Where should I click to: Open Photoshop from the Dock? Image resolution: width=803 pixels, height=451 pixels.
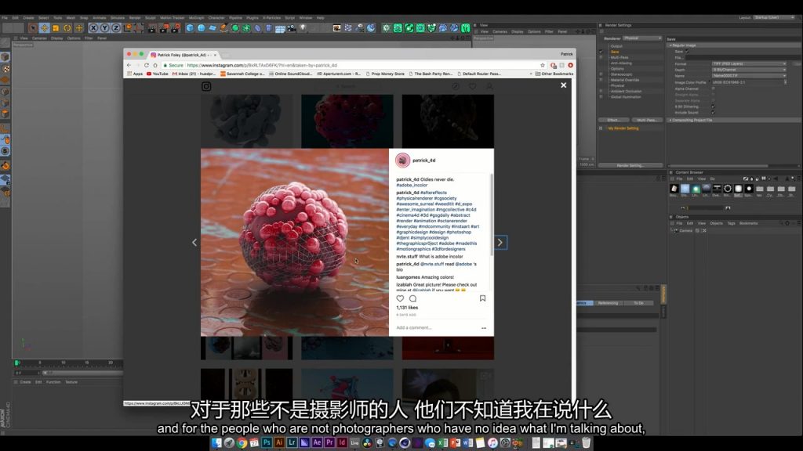(x=267, y=443)
